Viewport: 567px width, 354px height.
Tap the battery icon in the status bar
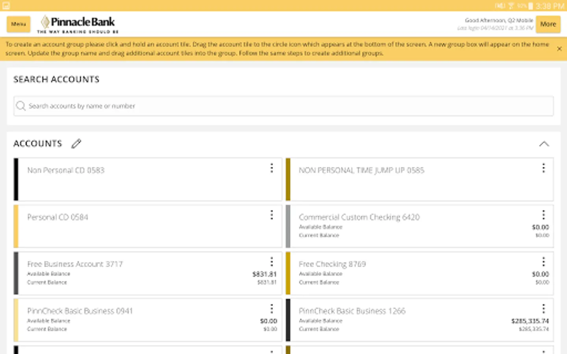pyautogui.click(x=530, y=6)
